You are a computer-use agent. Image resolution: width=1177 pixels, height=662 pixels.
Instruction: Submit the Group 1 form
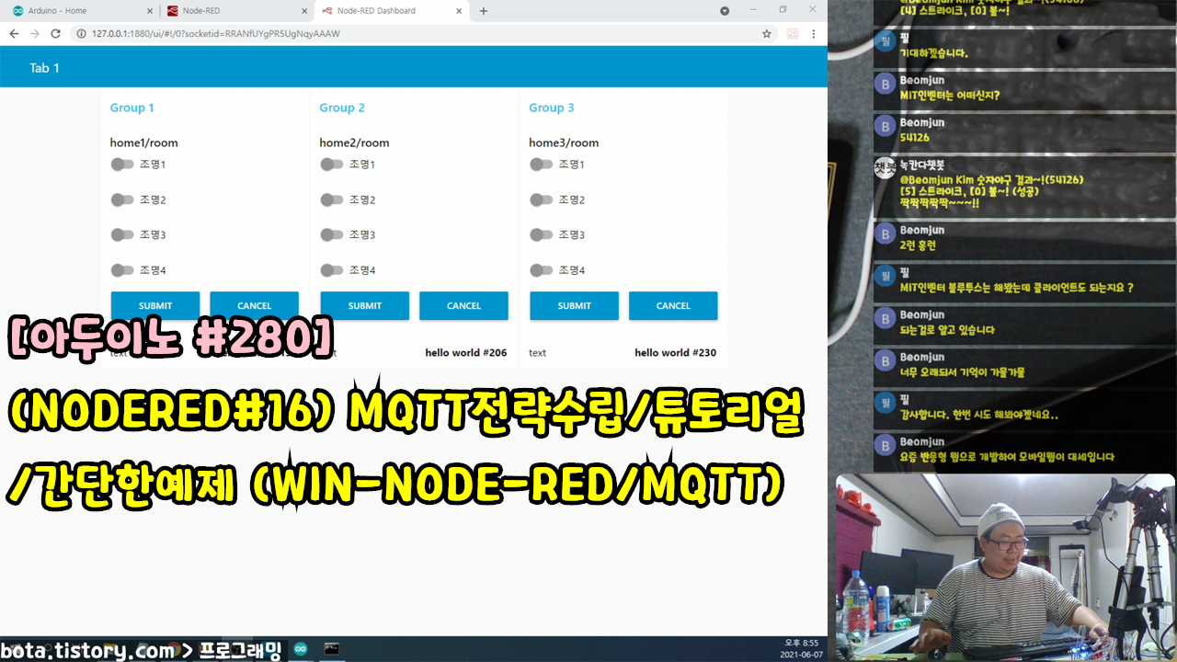click(155, 305)
